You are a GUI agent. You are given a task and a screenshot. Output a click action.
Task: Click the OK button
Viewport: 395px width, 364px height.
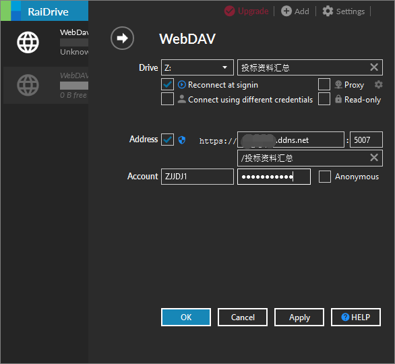point(186,317)
